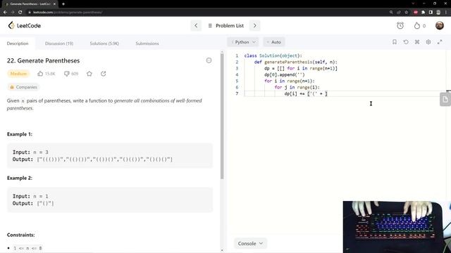Go to next problem arrow
The width and height of the screenshot is (451, 253).
click(x=254, y=25)
